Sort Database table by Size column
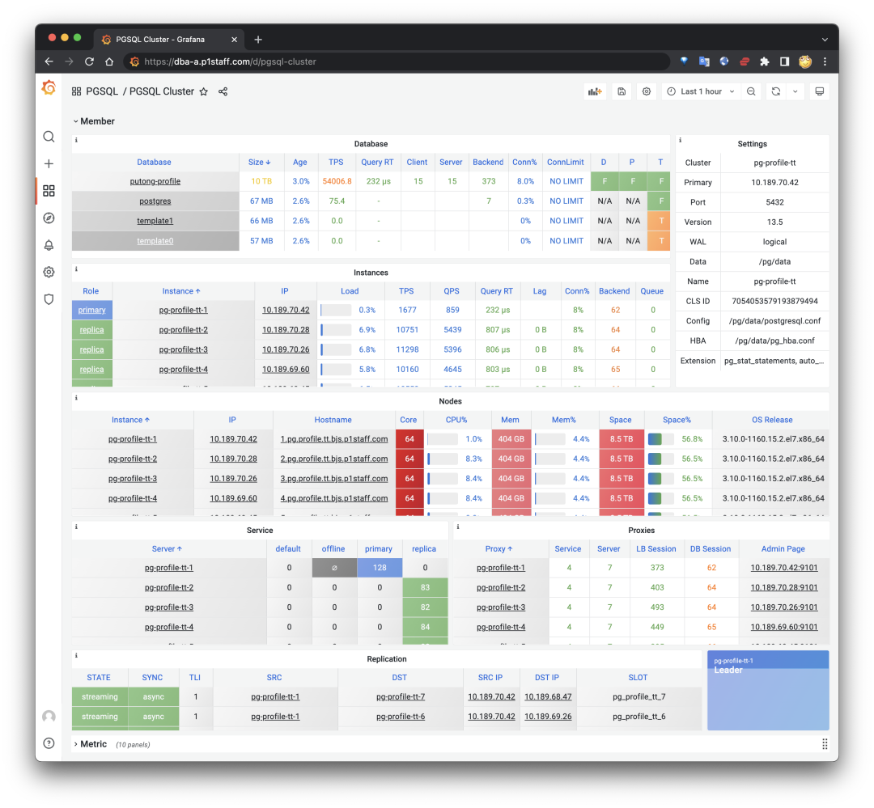874x808 pixels. (259, 162)
